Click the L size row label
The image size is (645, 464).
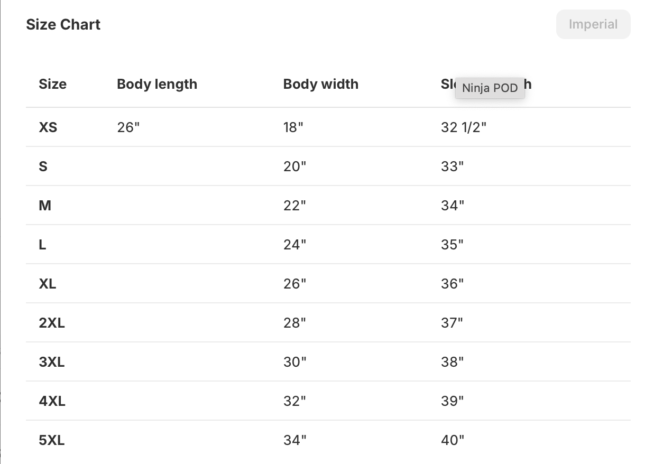[42, 245]
